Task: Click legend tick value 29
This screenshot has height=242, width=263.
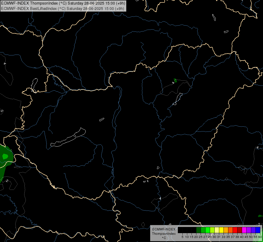Action: click(210, 237)
